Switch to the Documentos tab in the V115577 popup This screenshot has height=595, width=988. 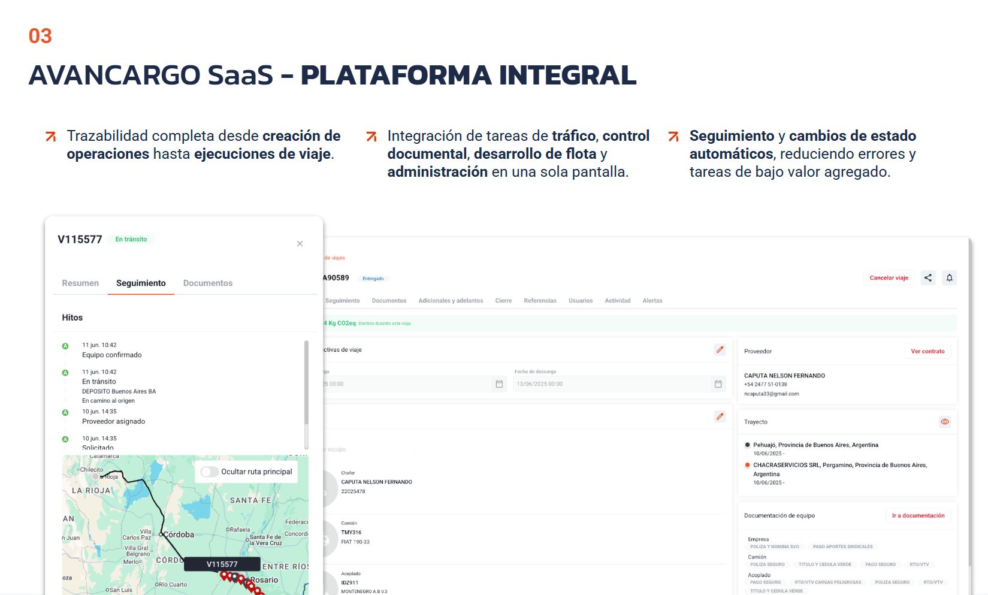(x=207, y=283)
